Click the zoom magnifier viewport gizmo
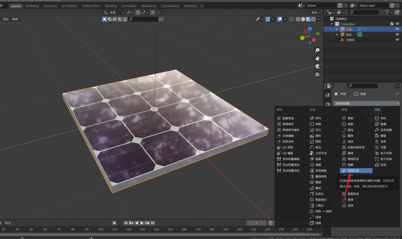This screenshot has width=402, height=239. [x=317, y=50]
